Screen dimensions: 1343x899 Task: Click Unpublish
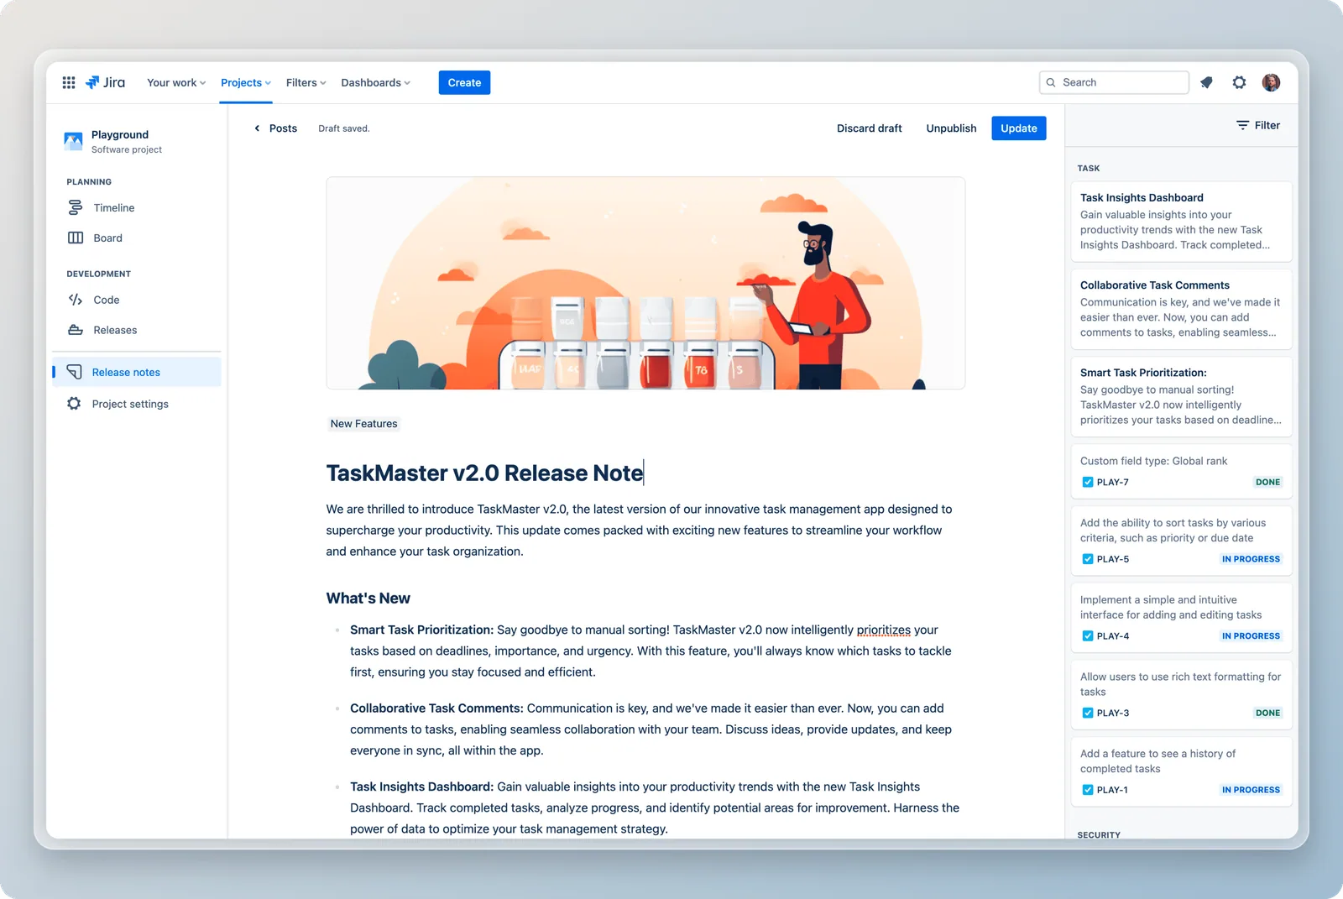[951, 128]
